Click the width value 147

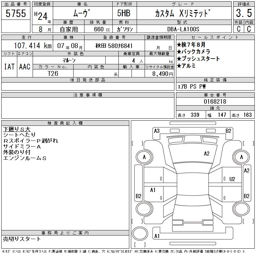click(x=222, y=115)
